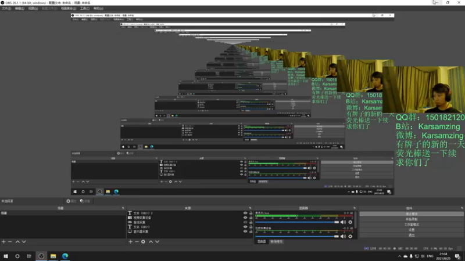Undock the Audio Mixer panel using its header icon

click(355, 208)
